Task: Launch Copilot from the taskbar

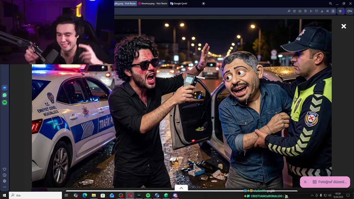Action: (76, 195)
